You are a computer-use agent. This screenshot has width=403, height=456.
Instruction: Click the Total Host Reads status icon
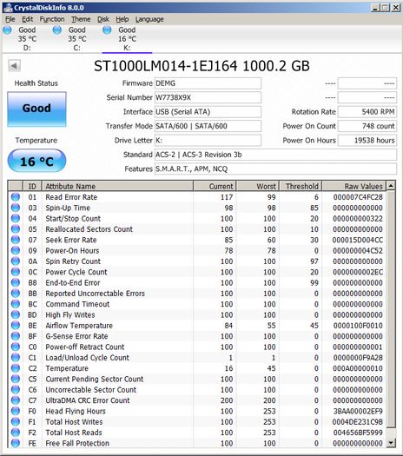click(x=16, y=433)
